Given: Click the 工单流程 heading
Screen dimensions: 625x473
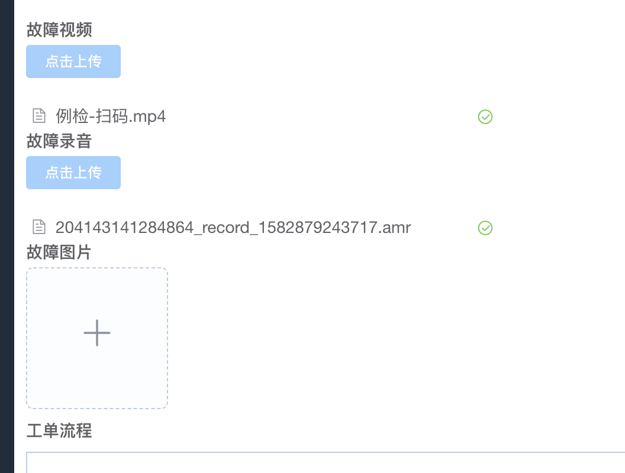Looking at the screenshot, I should (59, 432).
